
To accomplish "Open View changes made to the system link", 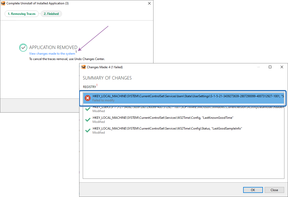I will (x=52, y=54).
